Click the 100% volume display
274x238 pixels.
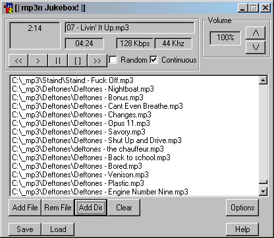225,38
